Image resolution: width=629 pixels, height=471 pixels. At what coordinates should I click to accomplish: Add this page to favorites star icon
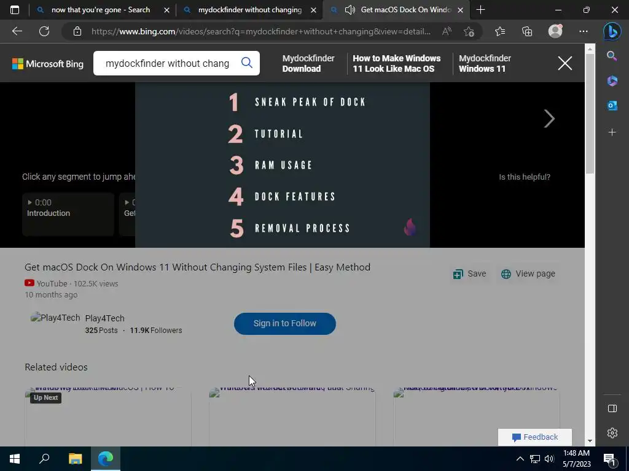[x=469, y=32]
